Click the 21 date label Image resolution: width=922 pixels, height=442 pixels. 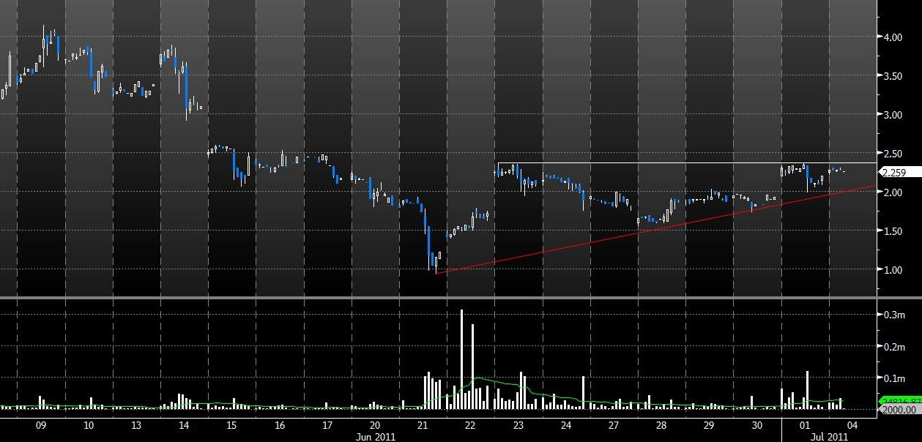click(x=422, y=425)
